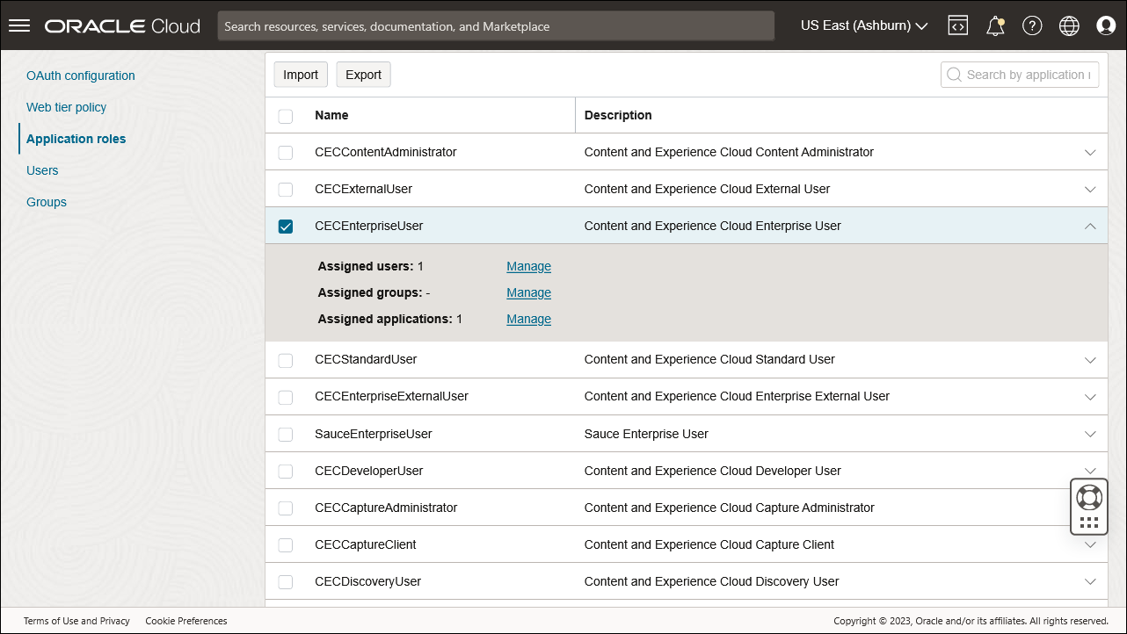
Task: Open help using the question mark icon
Action: 1031,25
